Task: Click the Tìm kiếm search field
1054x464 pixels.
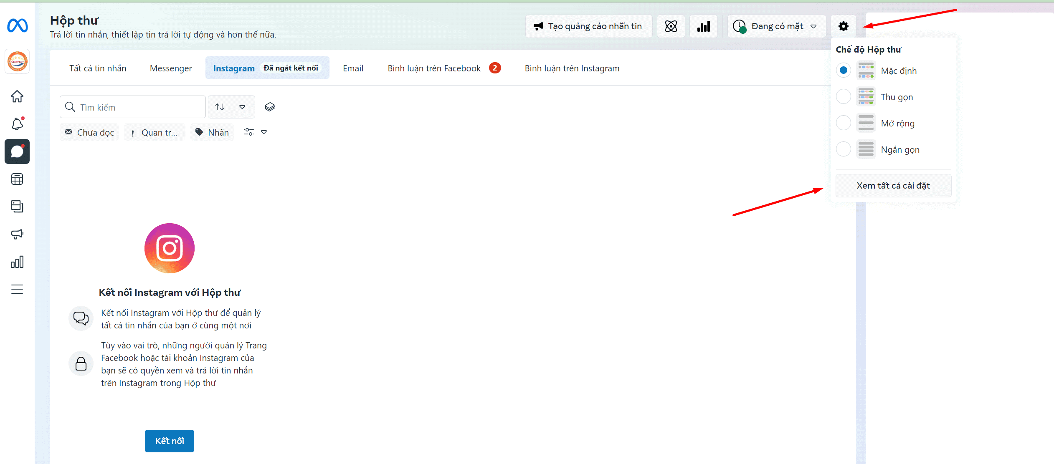Action: tap(133, 107)
